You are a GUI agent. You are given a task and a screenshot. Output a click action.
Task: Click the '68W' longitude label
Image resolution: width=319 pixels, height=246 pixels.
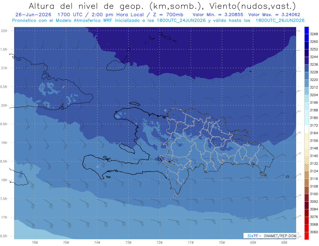click(284, 243)
